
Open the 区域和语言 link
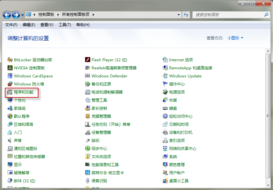coord(24,124)
